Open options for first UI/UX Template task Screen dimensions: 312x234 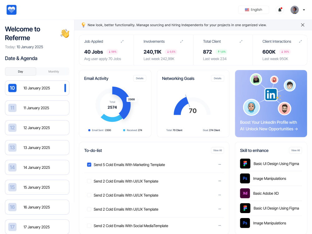pyautogui.click(x=220, y=181)
